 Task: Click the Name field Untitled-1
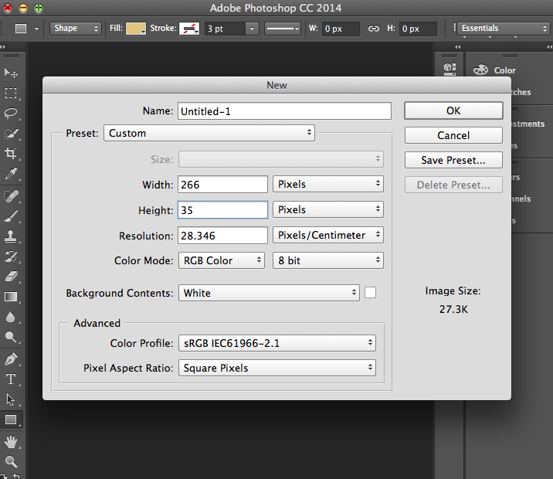[x=285, y=111]
